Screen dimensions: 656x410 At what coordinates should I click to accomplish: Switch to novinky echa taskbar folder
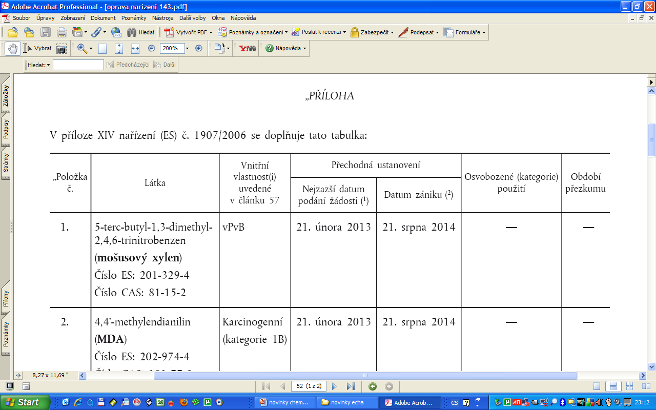347,402
